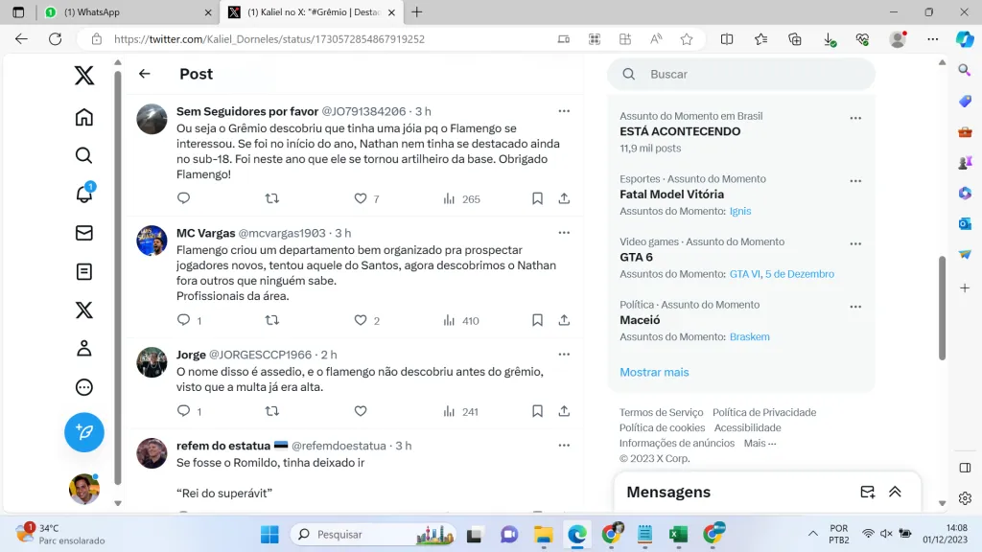Image resolution: width=982 pixels, height=552 pixels.
Task: Open more options on Jorge's post
Action: [564, 355]
